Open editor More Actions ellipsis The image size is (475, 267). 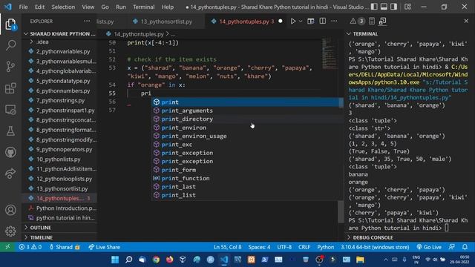coord(334,22)
